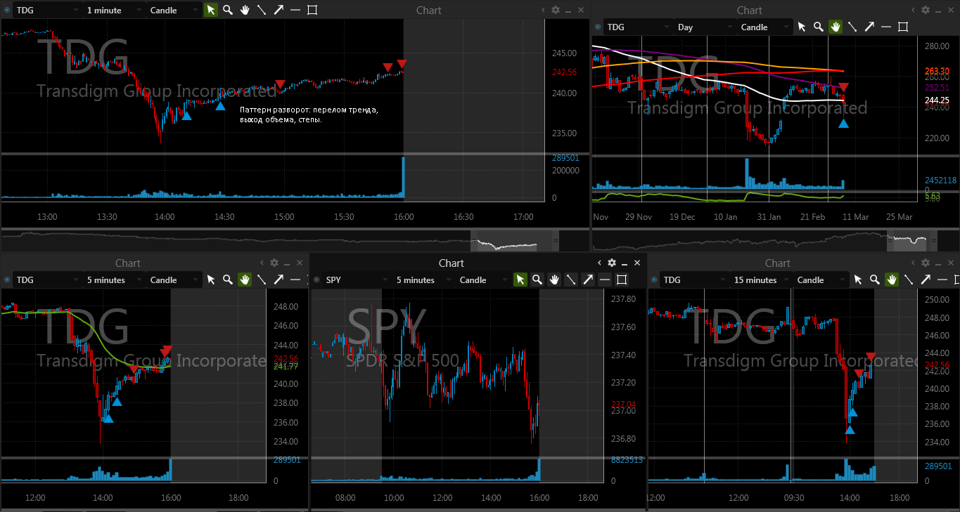Click the 237.04 price label on SPY chart

pyautogui.click(x=622, y=405)
